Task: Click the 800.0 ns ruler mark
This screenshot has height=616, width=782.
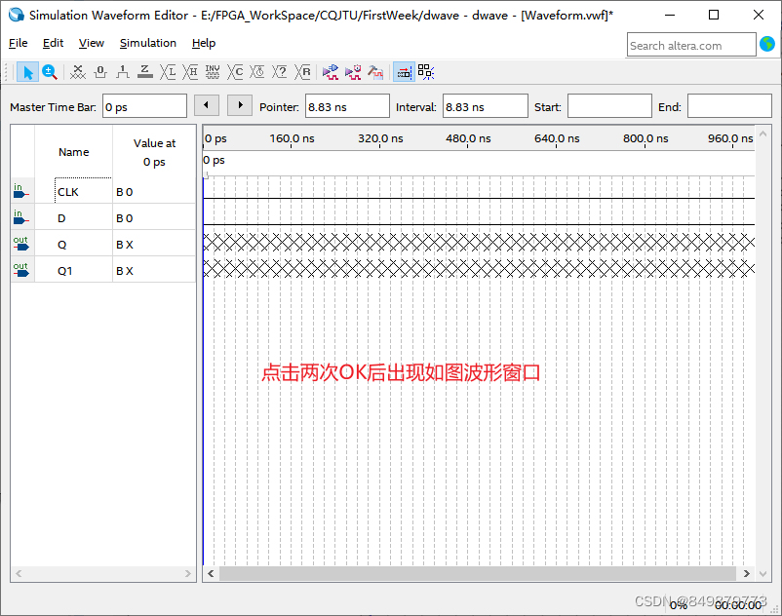Action: coord(645,138)
